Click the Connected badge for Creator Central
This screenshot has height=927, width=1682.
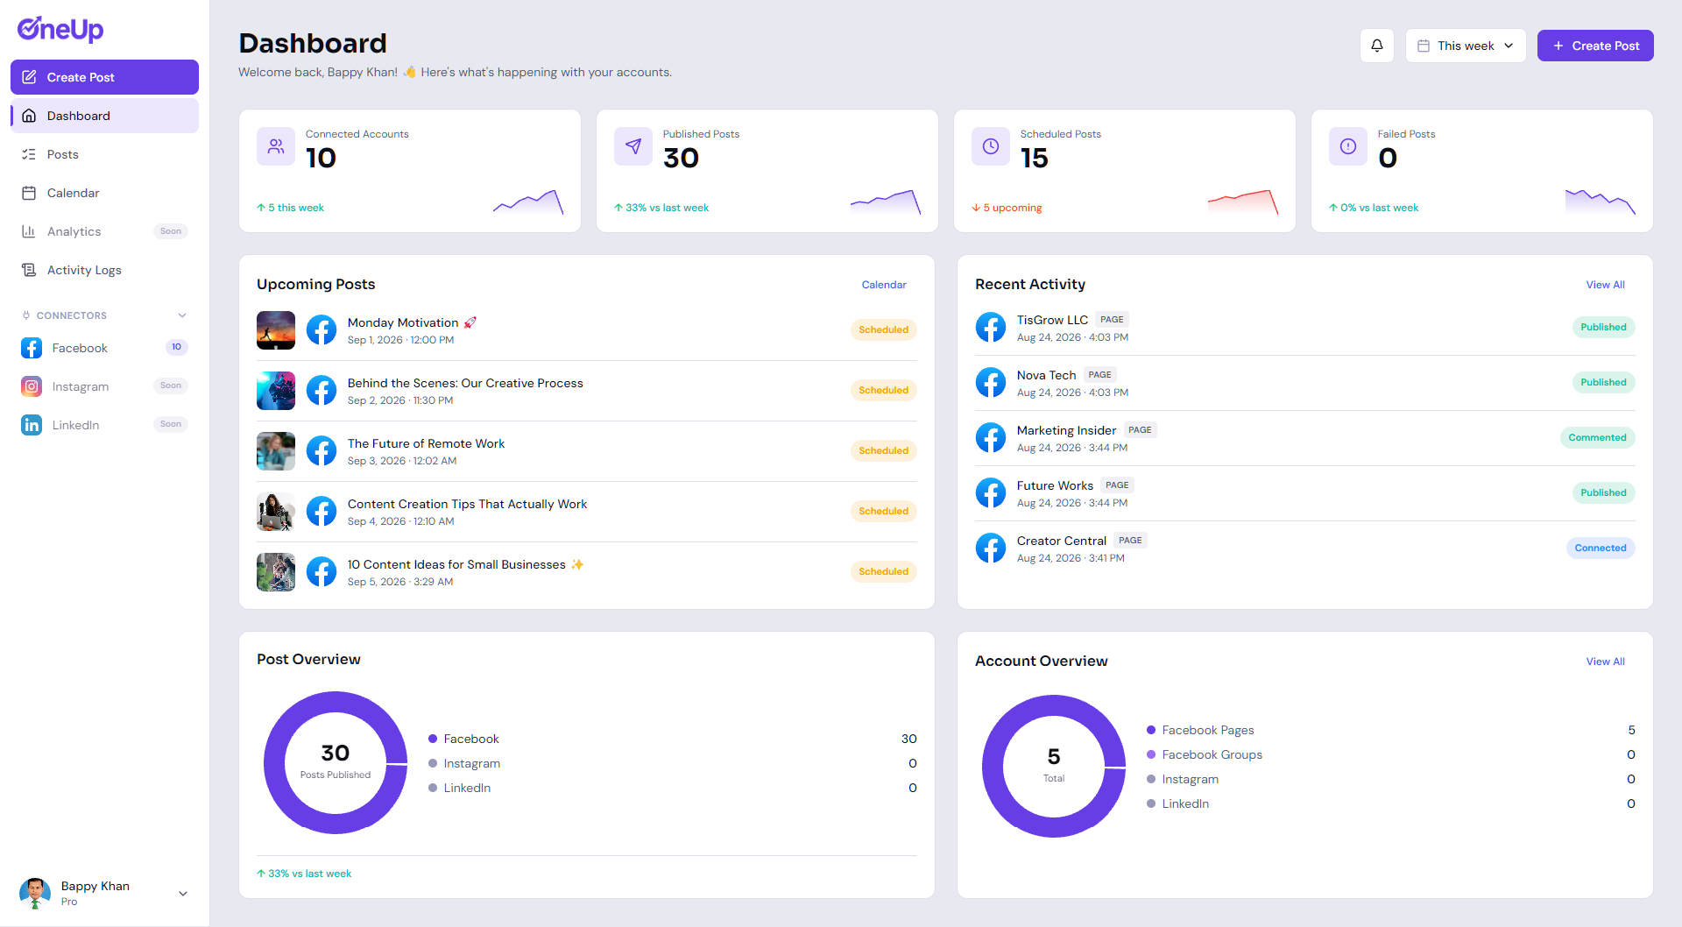coord(1601,548)
